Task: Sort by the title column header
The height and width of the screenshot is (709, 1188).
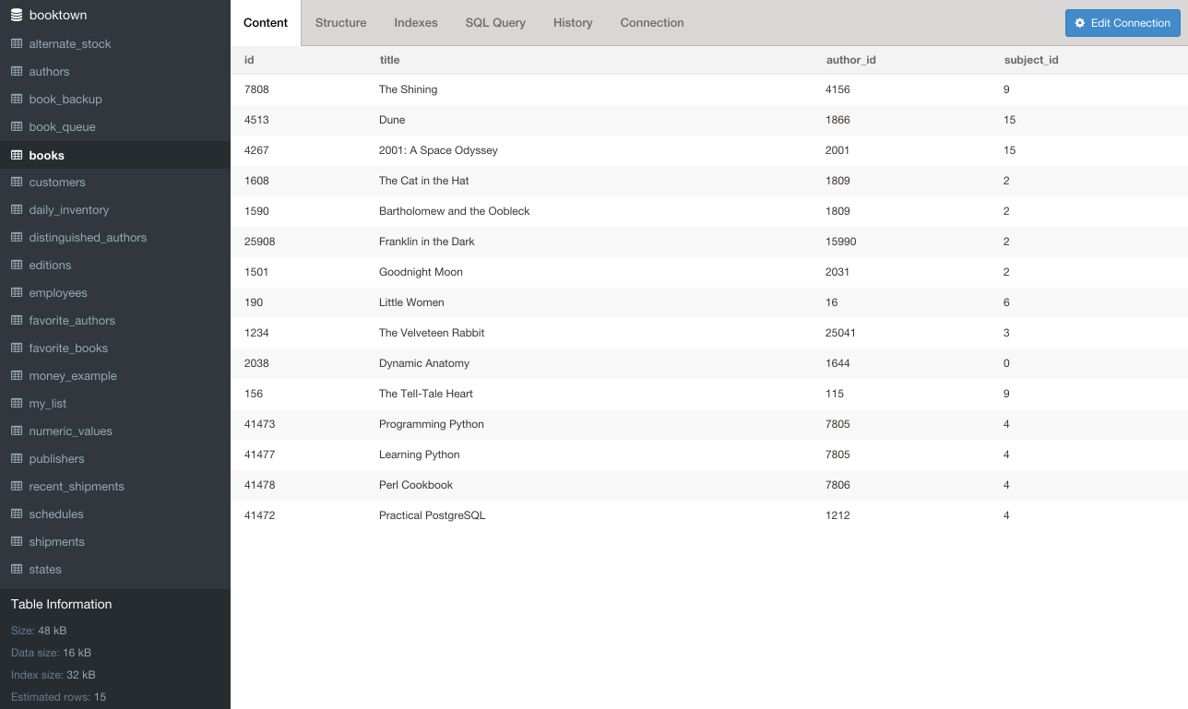Action: click(x=389, y=60)
